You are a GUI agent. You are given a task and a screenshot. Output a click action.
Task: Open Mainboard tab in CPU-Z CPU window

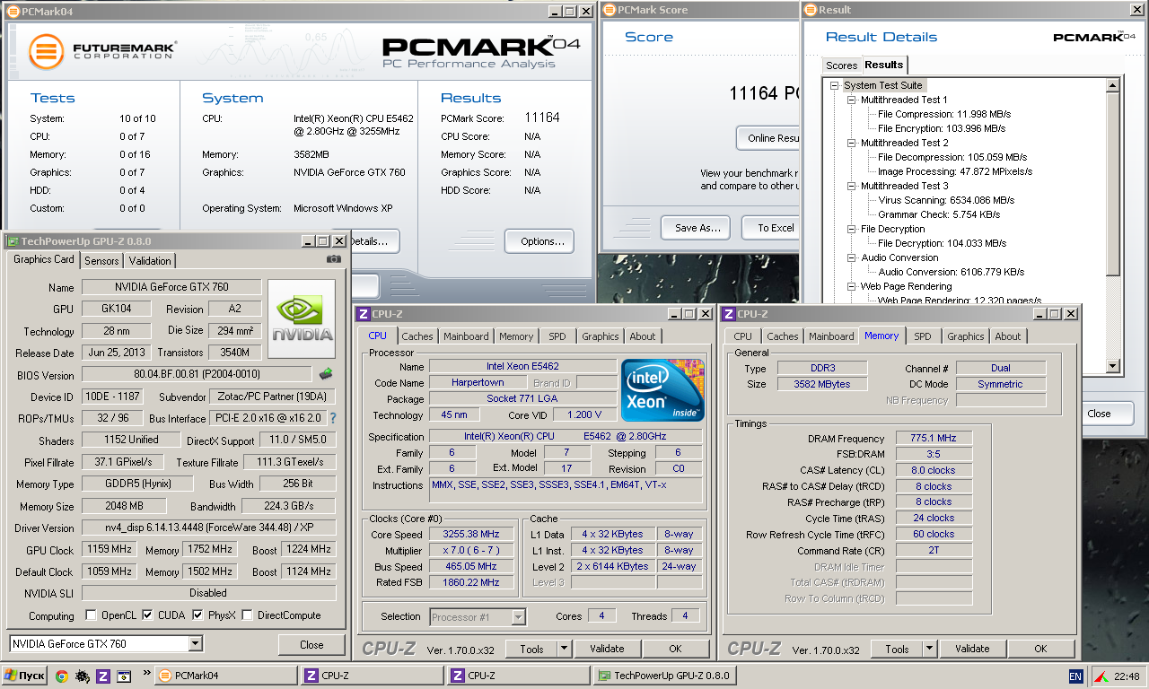pos(466,336)
